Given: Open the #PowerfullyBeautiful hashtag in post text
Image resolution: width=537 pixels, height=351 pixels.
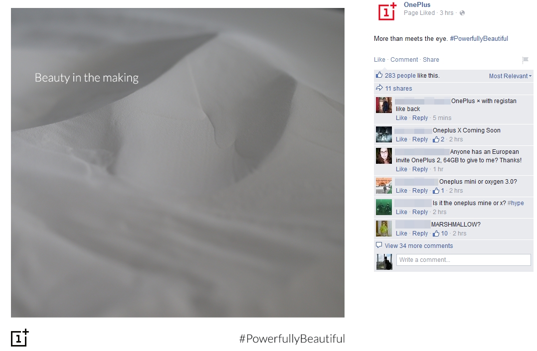Looking at the screenshot, I should point(479,39).
